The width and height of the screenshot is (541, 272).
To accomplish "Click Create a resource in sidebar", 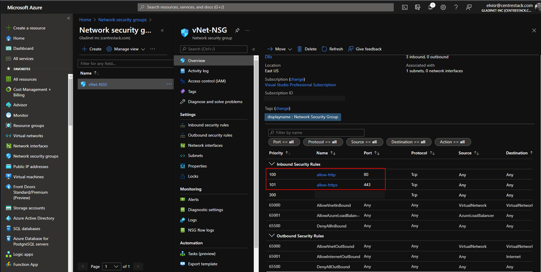I will pos(29,28).
